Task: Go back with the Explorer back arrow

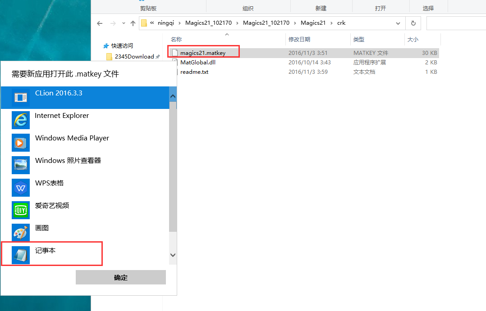Action: [x=100, y=23]
